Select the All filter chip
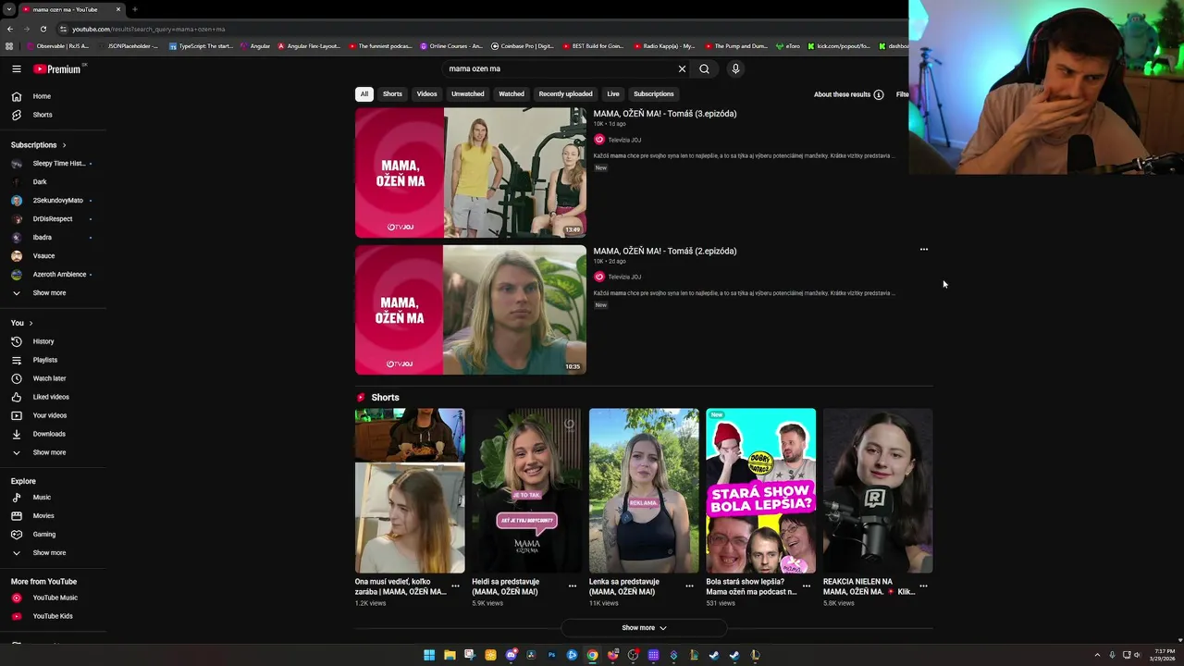 pos(364,93)
